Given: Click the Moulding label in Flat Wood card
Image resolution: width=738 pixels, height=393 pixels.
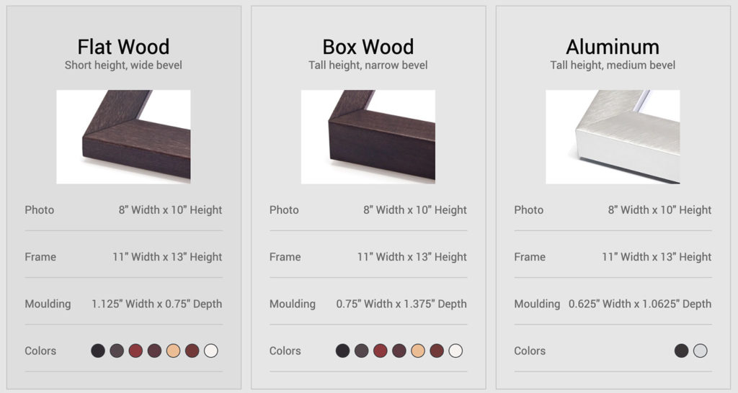Looking at the screenshot, I should point(48,304).
